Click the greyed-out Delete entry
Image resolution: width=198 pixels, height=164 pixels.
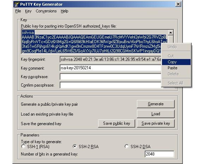pyautogui.click(x=176, y=74)
